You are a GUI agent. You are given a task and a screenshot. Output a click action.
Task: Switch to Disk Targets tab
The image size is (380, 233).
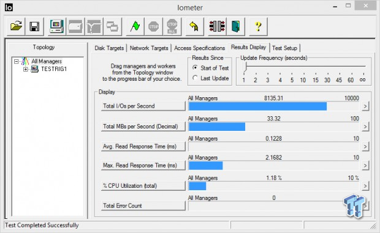pos(109,48)
